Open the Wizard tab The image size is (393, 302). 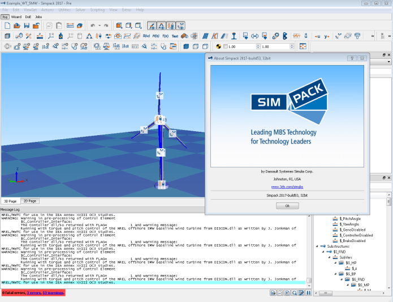(16, 17)
